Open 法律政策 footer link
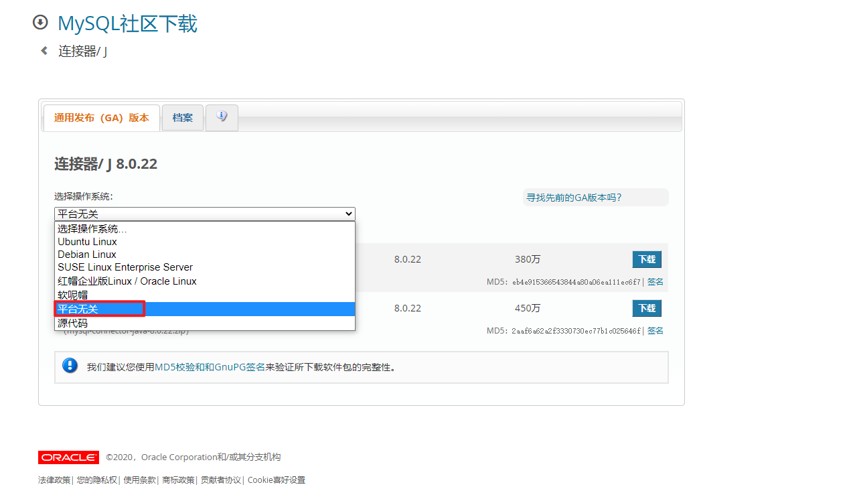Image resolution: width=847 pixels, height=503 pixels. (54, 480)
